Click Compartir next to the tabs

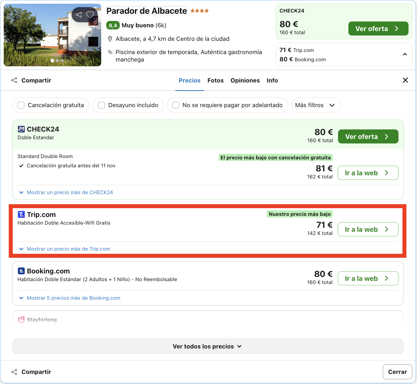(x=31, y=80)
